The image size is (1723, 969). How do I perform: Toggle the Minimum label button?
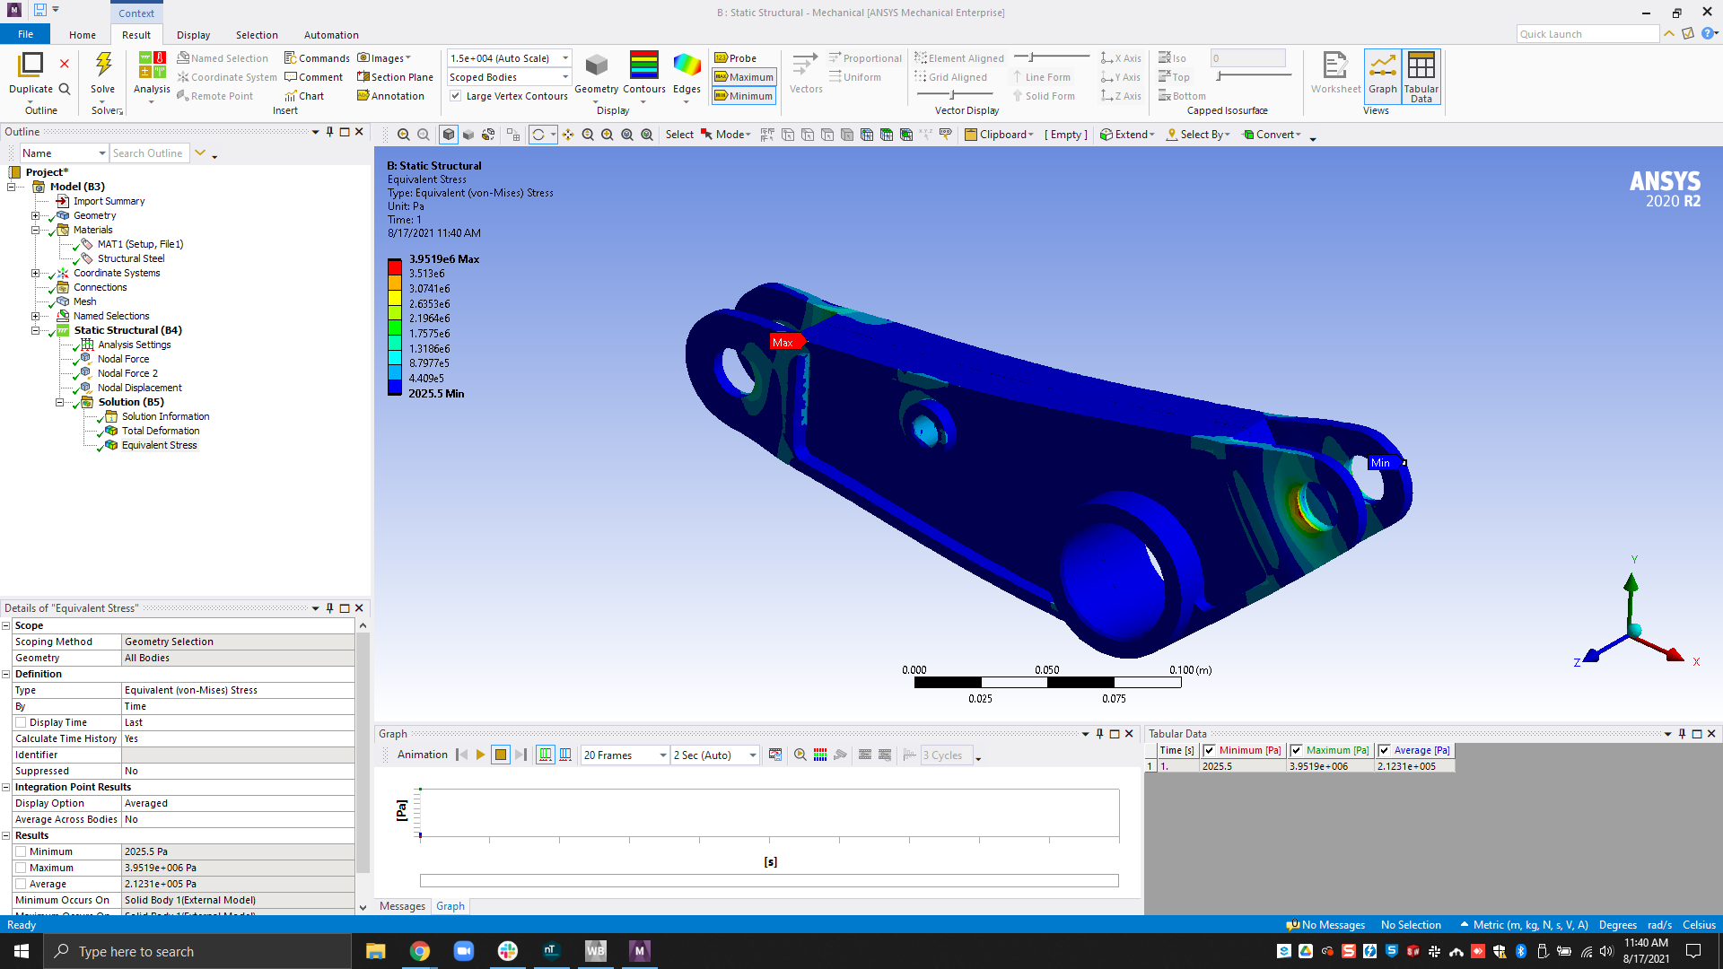tap(744, 96)
